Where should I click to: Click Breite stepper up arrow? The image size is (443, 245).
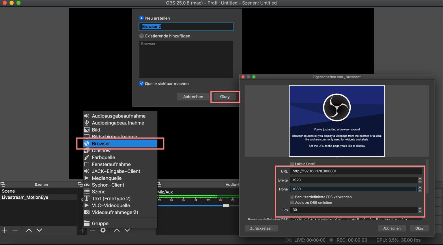[x=420, y=178]
